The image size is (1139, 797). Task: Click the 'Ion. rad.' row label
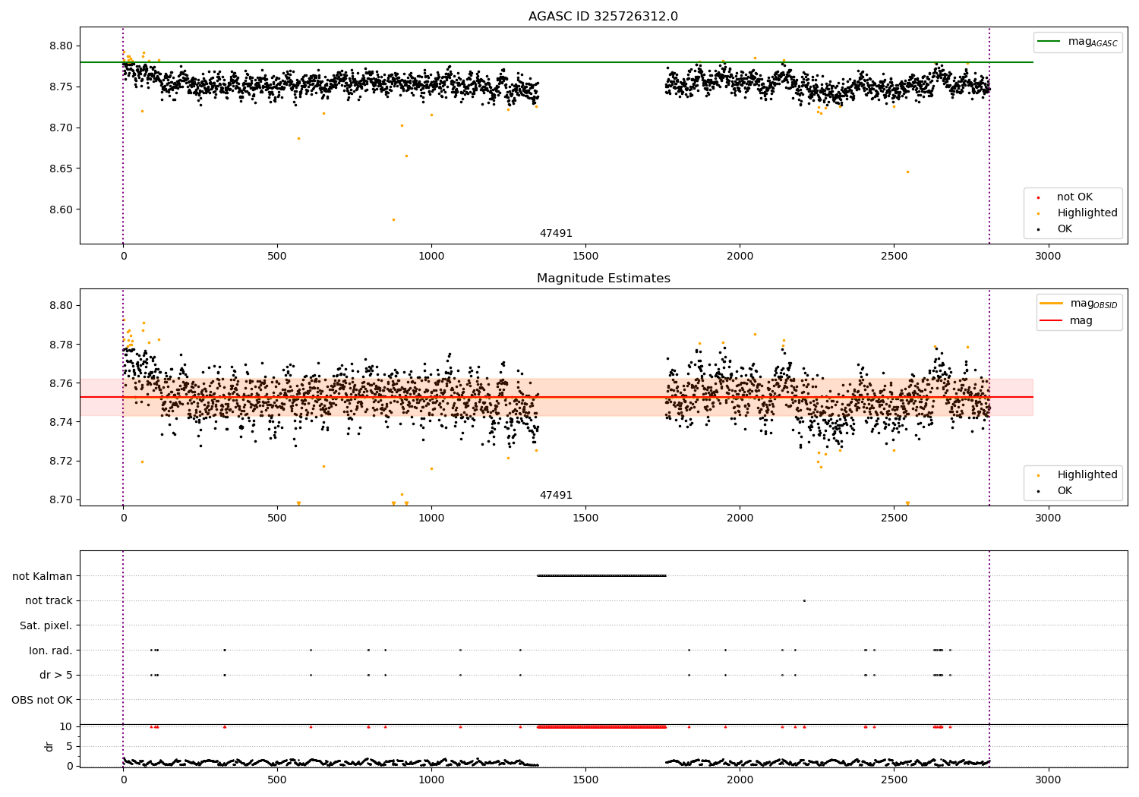[51, 651]
